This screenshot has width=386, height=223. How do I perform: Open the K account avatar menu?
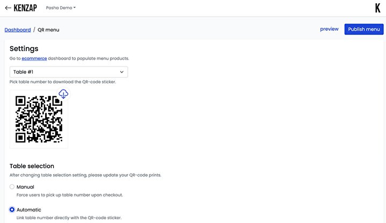377,8
